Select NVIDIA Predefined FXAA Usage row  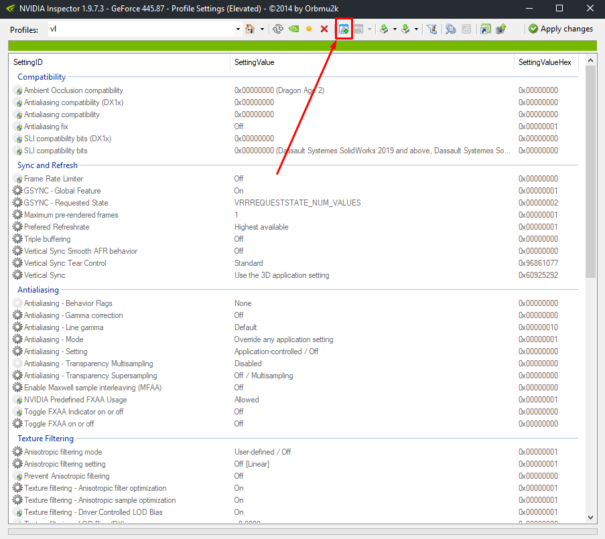(x=76, y=400)
